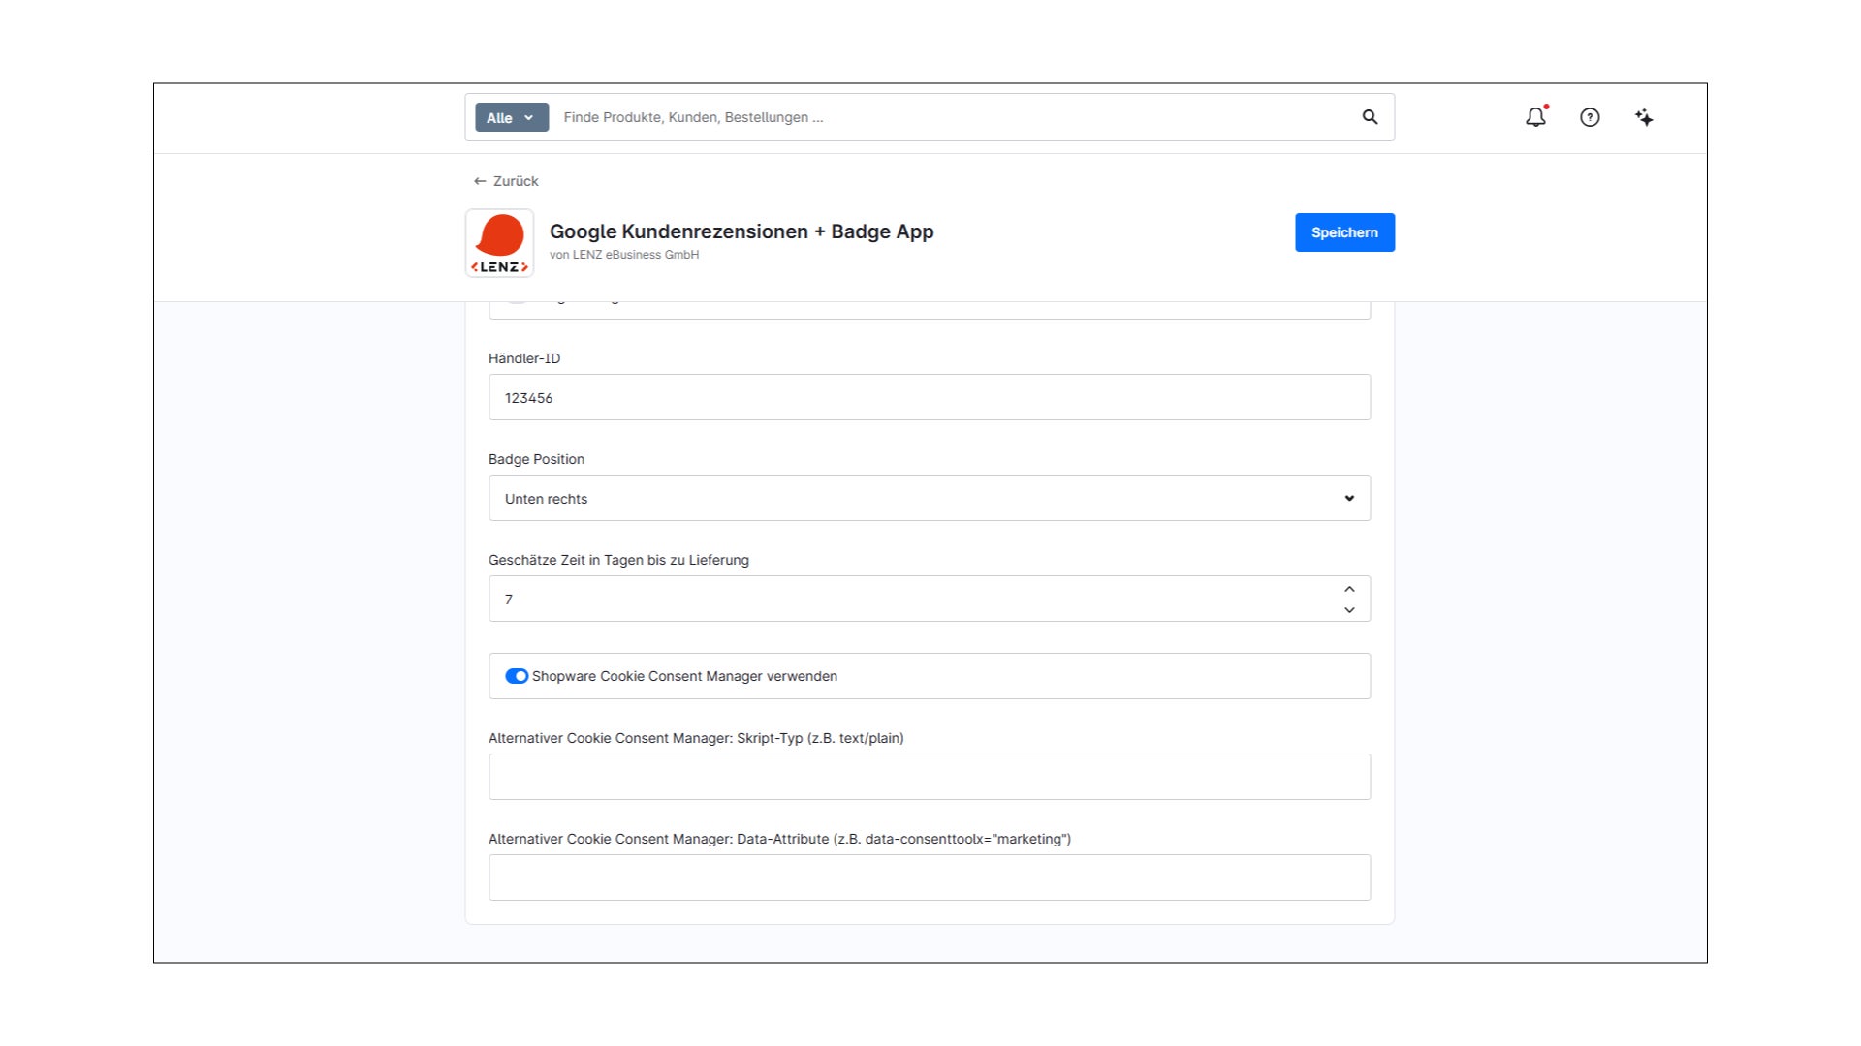Viewport: 1861px width, 1046px height.
Task: Click the search magnifier icon
Action: (1370, 117)
